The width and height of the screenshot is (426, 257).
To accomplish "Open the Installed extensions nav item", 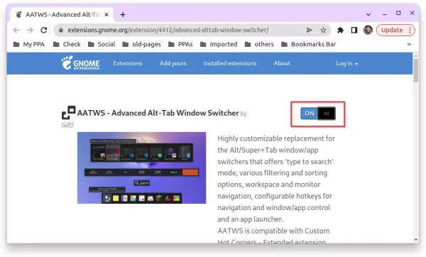I will coord(230,63).
